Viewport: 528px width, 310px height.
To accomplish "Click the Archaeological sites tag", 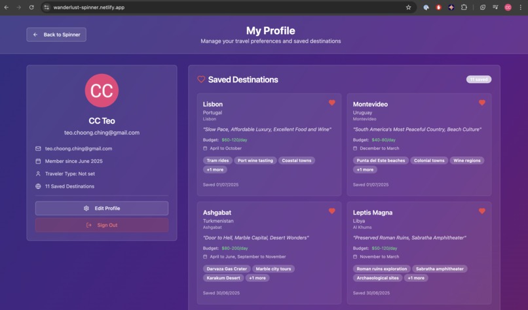I will tap(377, 278).
